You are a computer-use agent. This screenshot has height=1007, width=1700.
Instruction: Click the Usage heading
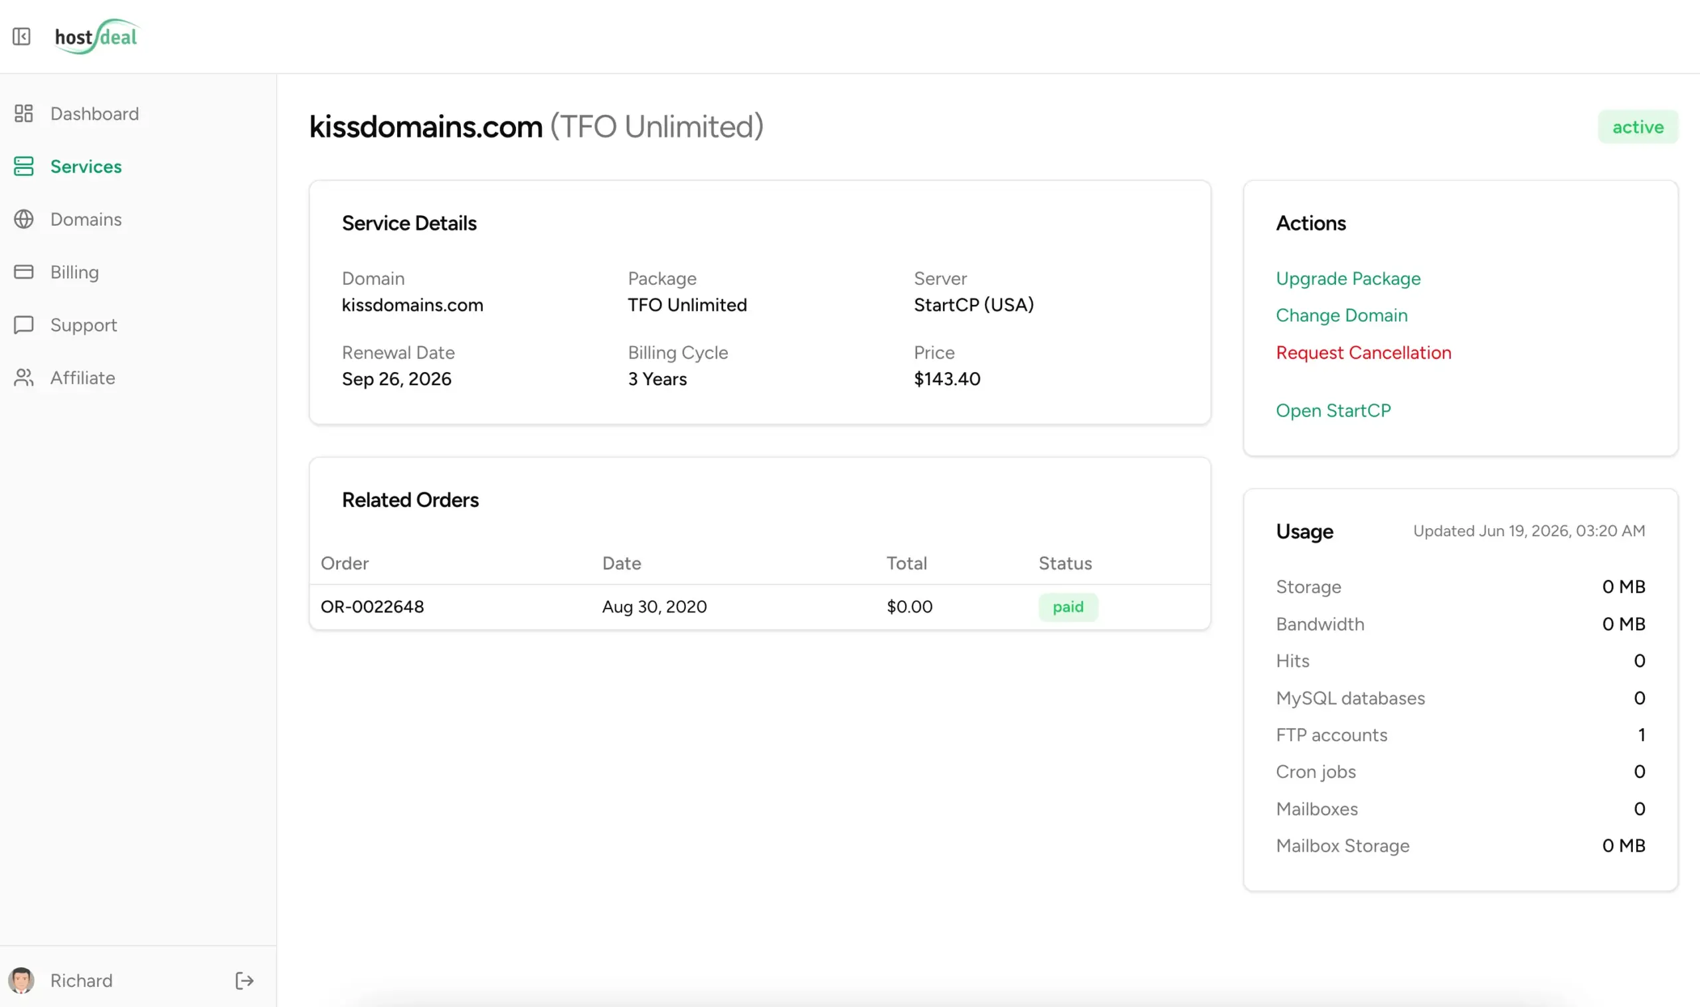tap(1304, 531)
